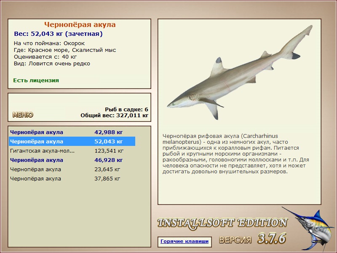Click the INSTALLSOFT EDITION banner text

222,223
